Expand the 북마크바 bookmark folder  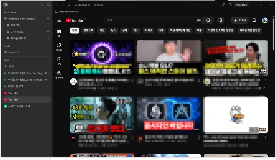[x=48, y=25]
